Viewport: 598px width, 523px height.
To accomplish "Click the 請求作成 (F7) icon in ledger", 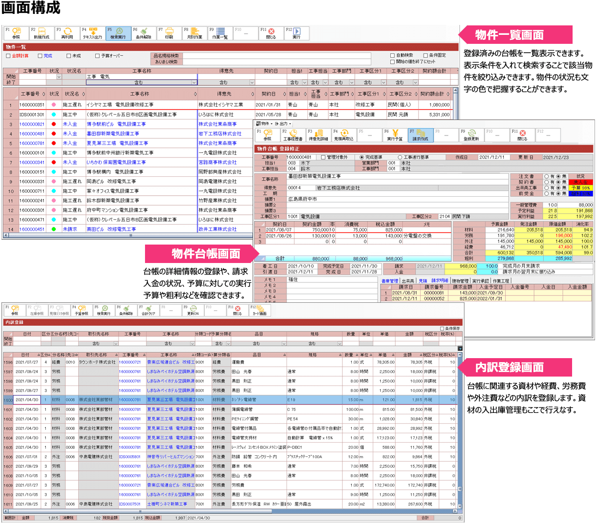I will [420, 134].
